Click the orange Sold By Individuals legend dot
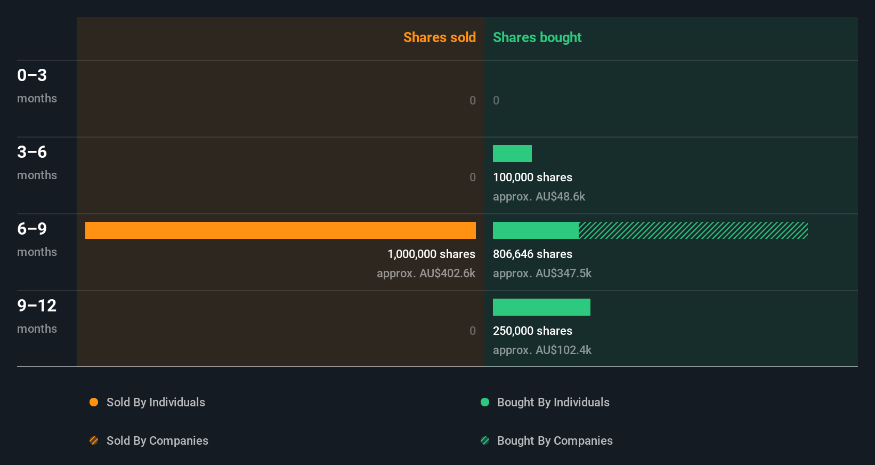Screen dimensions: 875x465 94,402
